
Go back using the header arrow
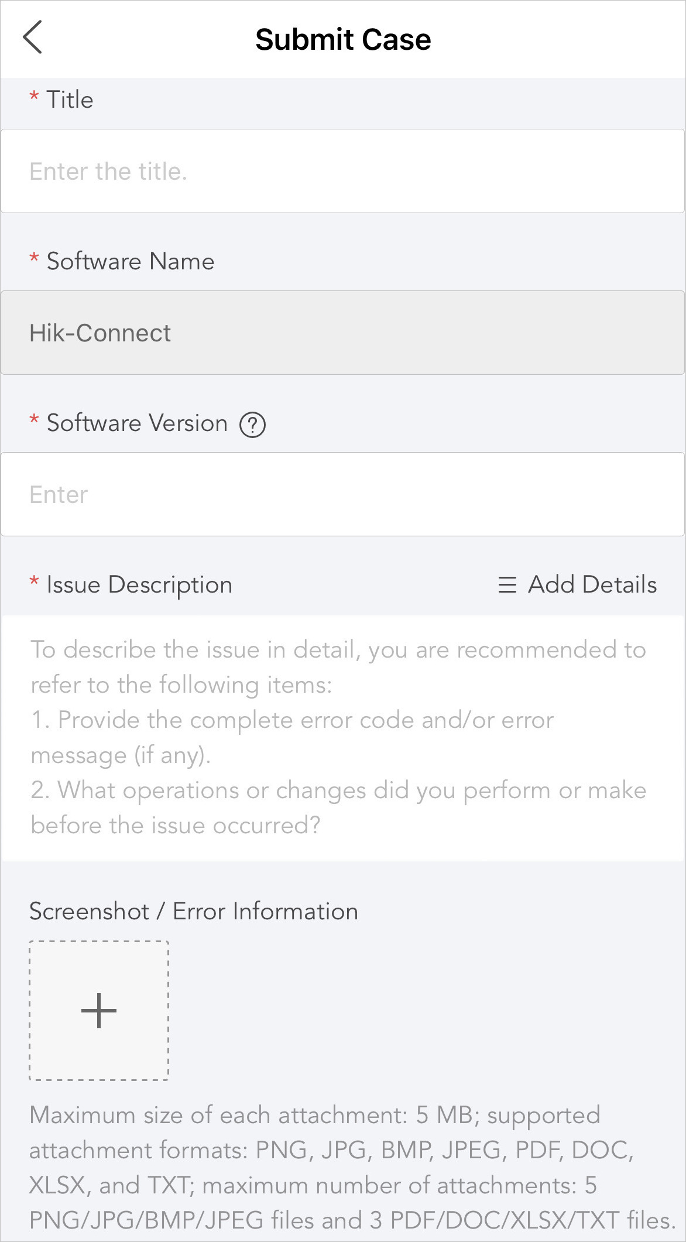[32, 37]
